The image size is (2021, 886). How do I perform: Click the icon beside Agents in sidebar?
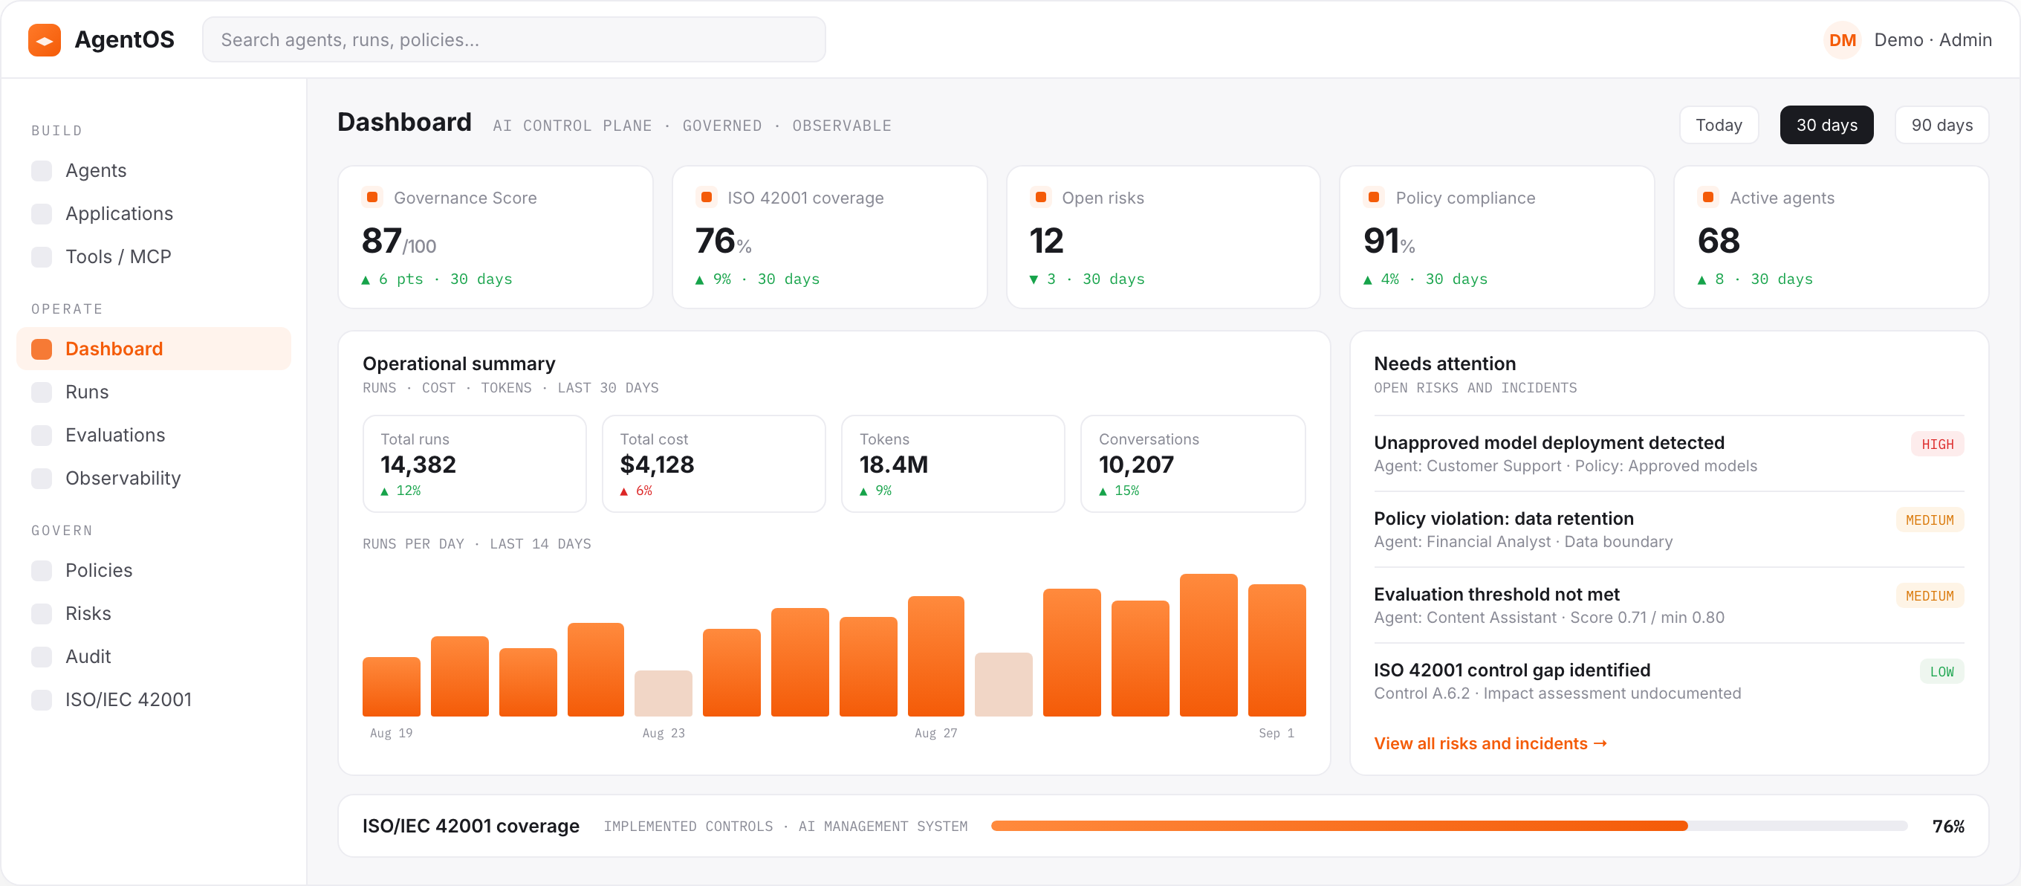[x=42, y=170]
